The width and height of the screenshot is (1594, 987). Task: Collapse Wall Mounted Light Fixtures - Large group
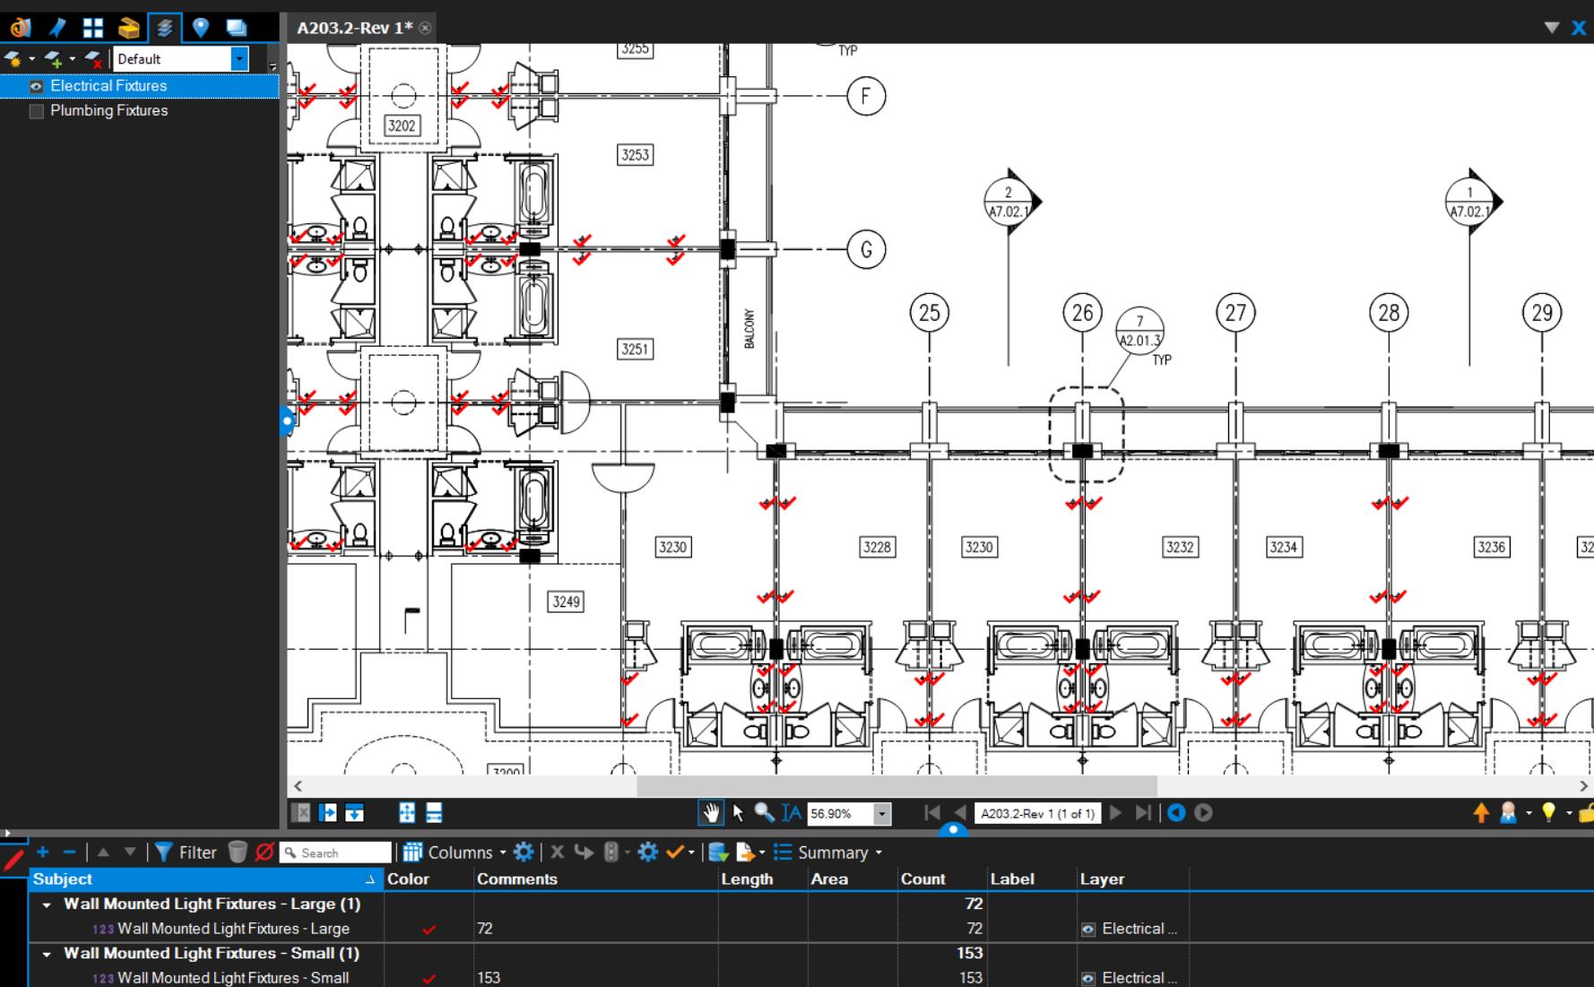pyautogui.click(x=47, y=905)
